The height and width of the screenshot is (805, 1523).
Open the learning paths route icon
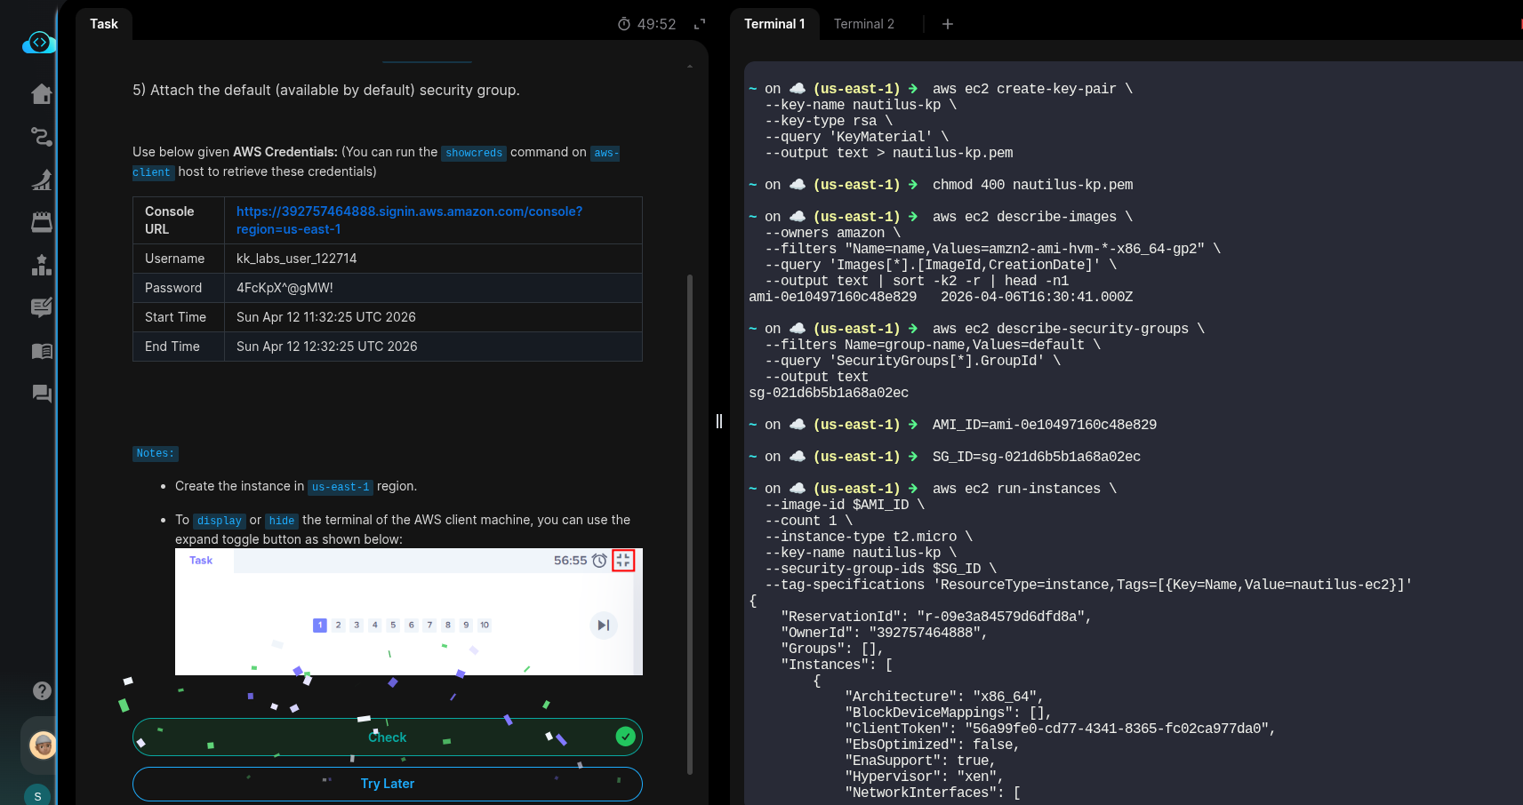(x=42, y=137)
